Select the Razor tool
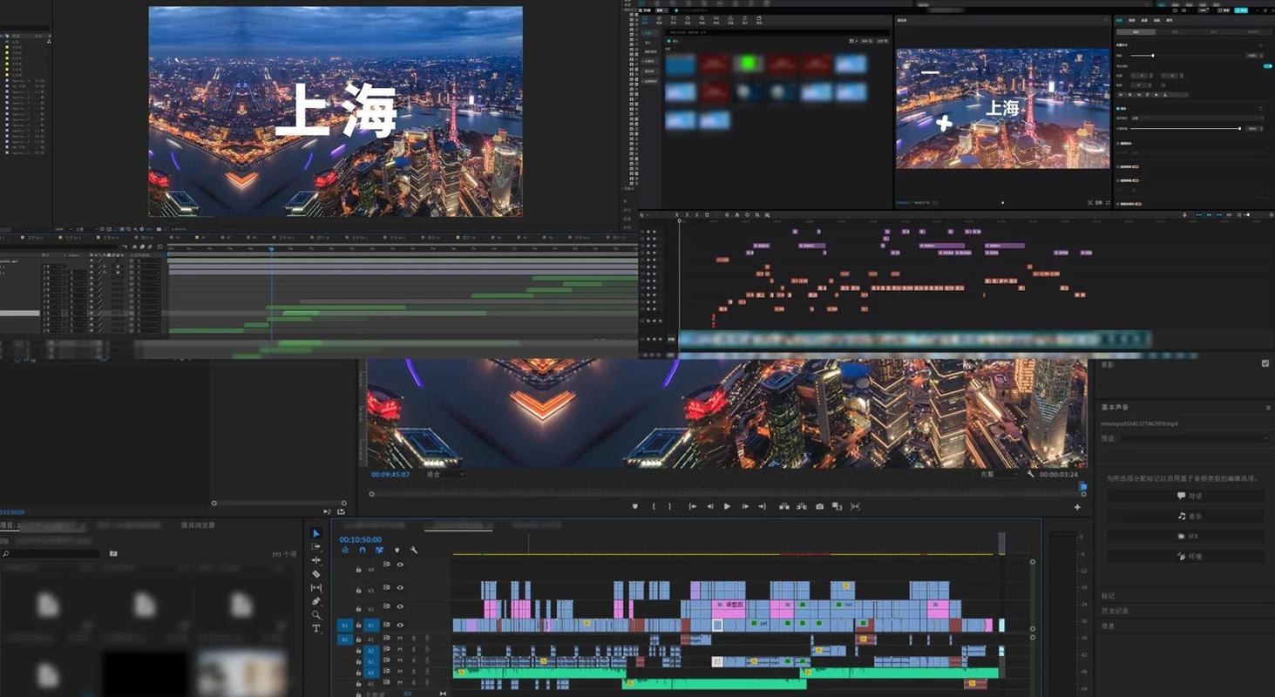Screen dimensions: 1275x697 pyautogui.click(x=316, y=574)
